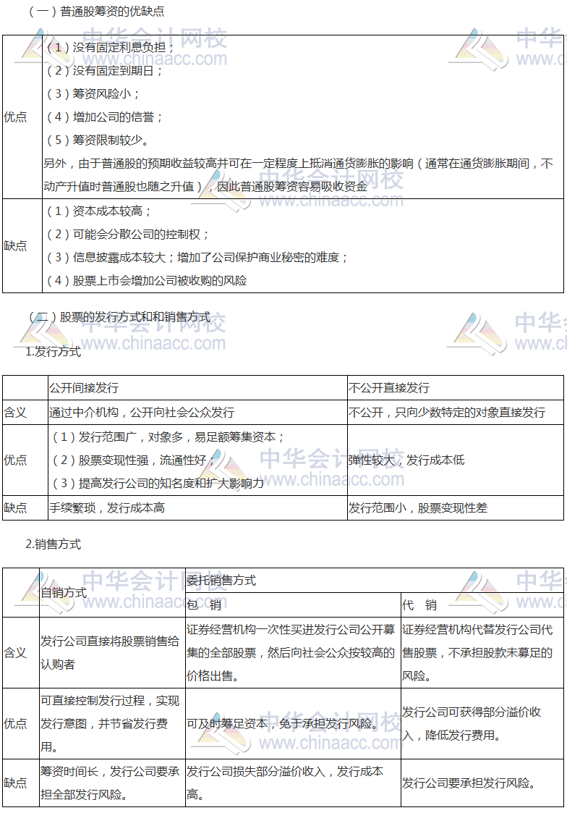Click cell 发行公司直接将股票销售给认购者

coord(111,653)
